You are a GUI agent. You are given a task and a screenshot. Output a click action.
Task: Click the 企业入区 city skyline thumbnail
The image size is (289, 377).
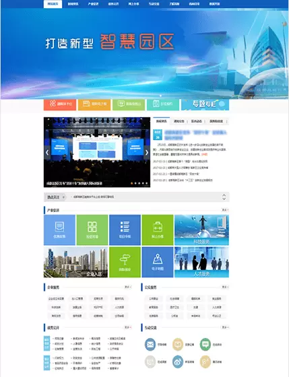click(x=76, y=262)
